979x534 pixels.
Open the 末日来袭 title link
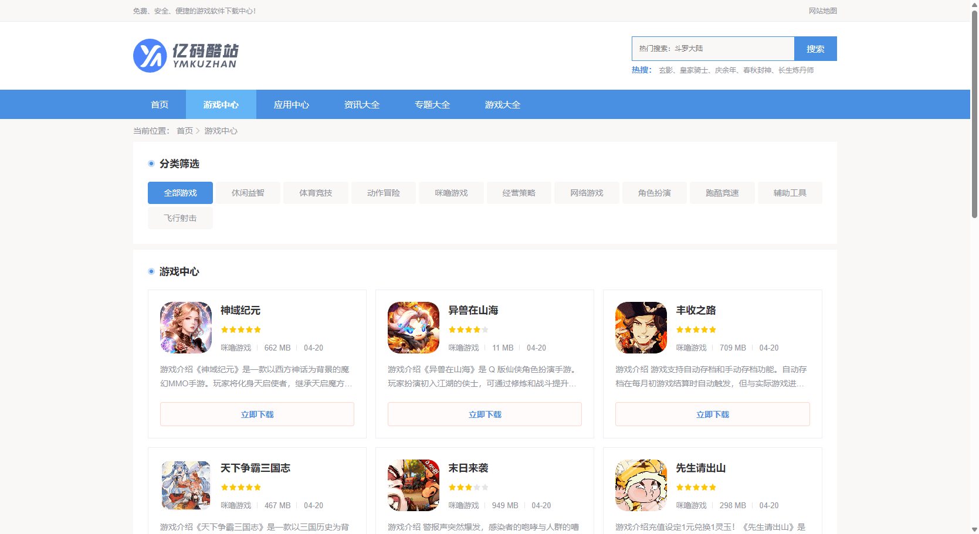[x=469, y=468]
